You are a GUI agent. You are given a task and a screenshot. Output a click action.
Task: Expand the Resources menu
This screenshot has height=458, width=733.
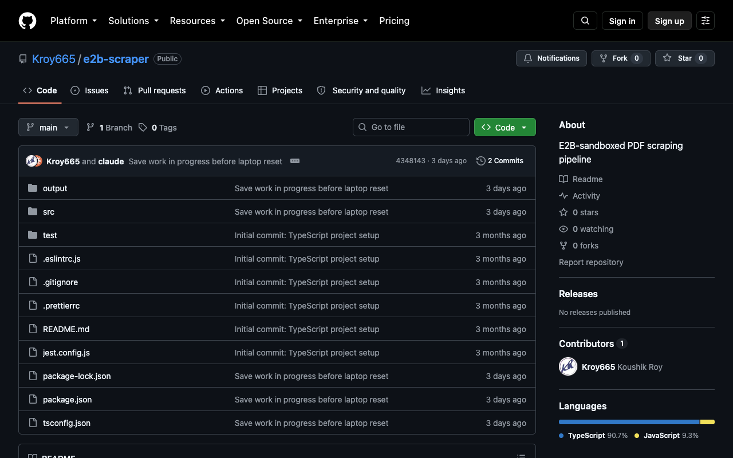[198, 21]
